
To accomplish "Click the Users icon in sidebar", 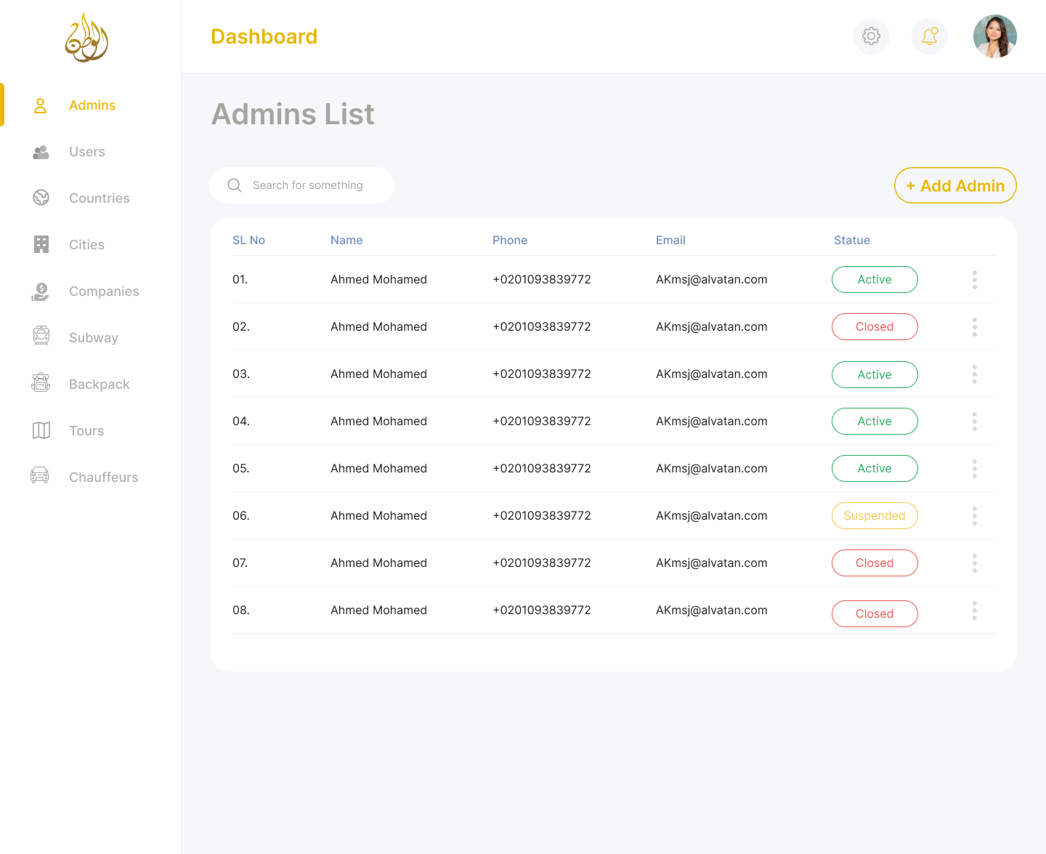I will 41,152.
